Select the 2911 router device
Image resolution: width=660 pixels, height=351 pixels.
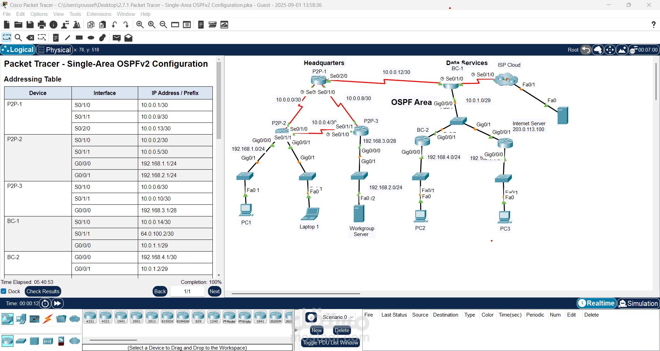[x=152, y=317]
